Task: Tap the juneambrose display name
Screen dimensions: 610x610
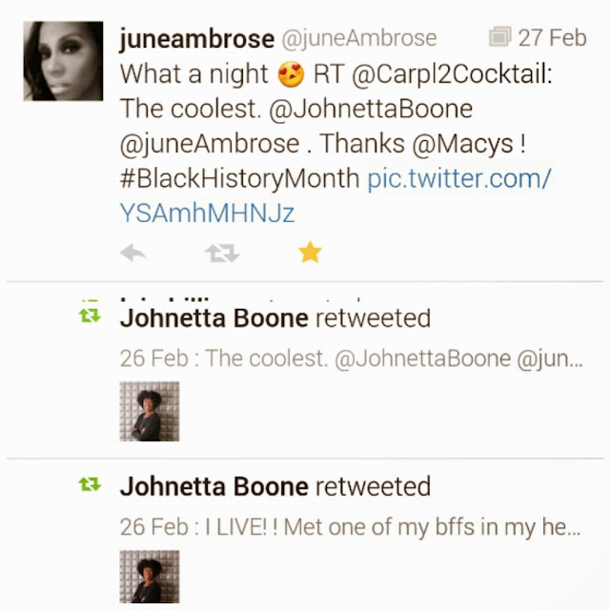Action: point(195,38)
